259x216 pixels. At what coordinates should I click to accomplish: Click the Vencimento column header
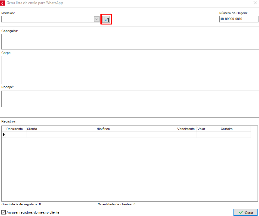[x=186, y=129]
